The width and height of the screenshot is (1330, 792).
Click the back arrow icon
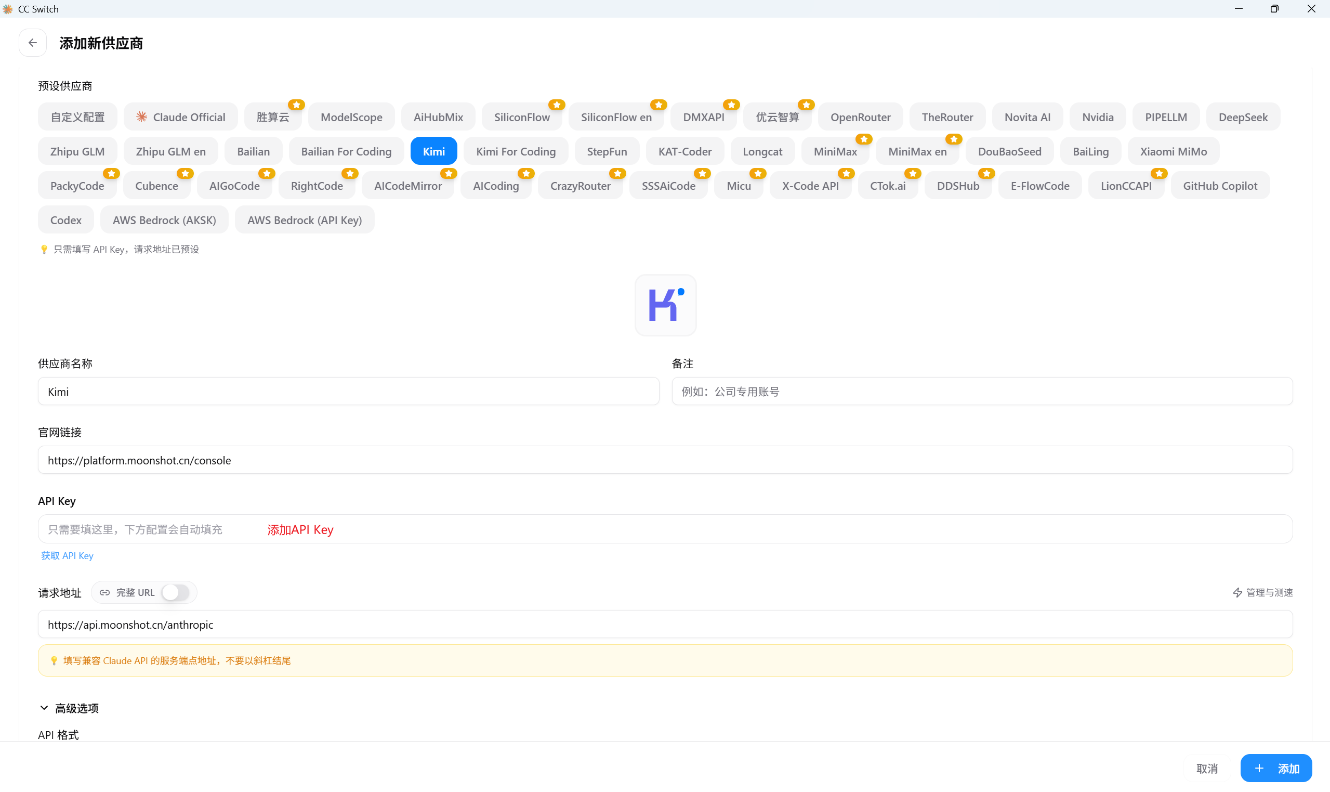(33, 43)
